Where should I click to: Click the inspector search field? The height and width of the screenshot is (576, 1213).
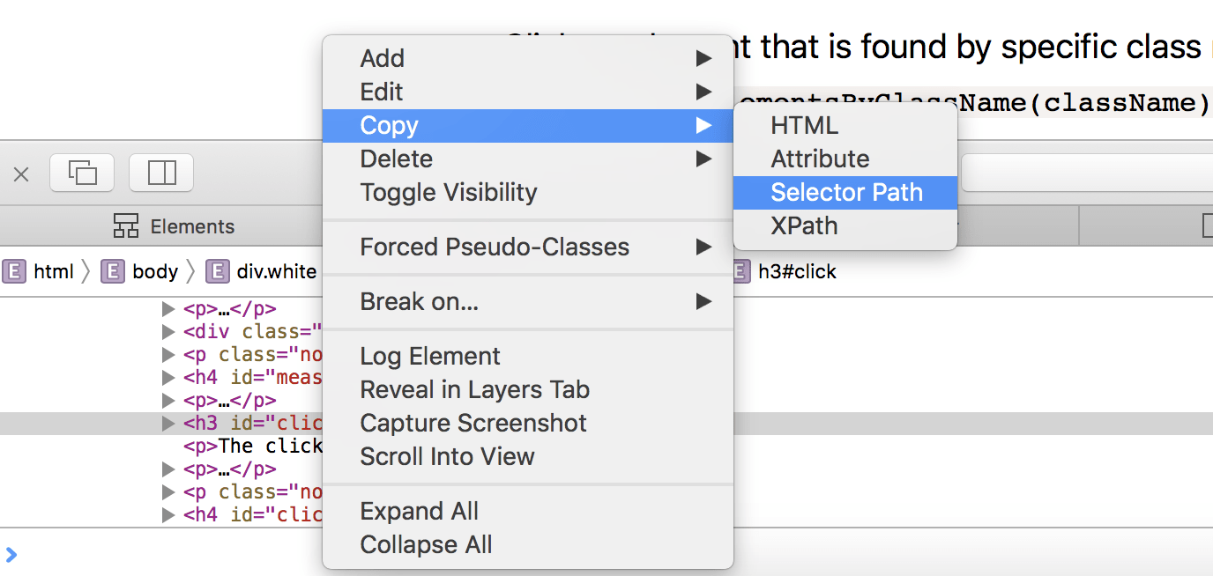[x=1086, y=173]
